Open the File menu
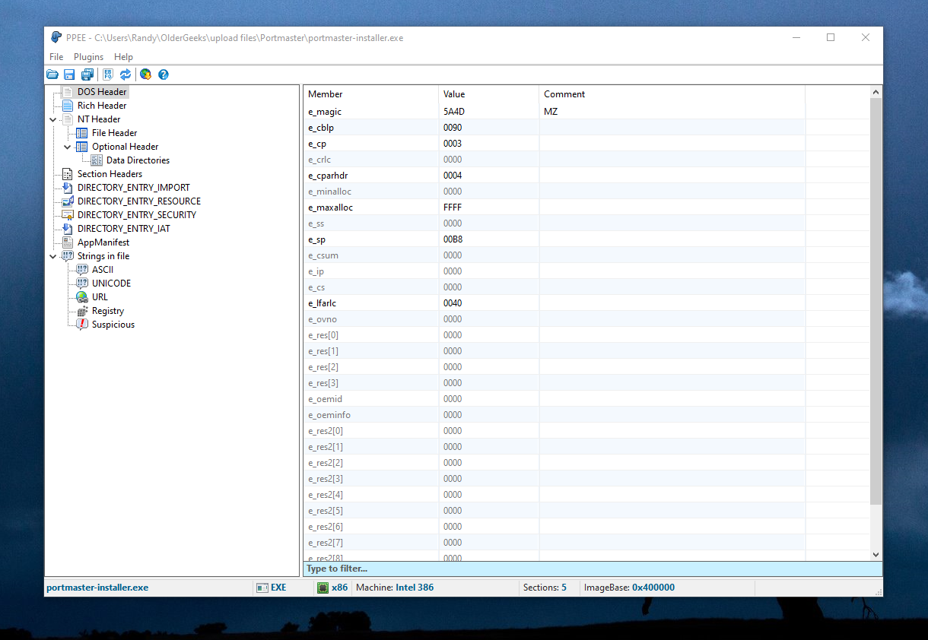This screenshot has height=640, width=928. (56, 57)
